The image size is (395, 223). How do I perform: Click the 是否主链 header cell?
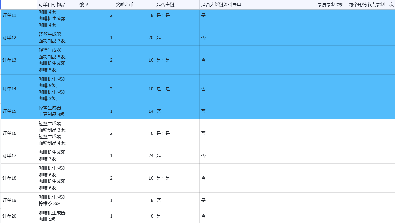(177, 5)
